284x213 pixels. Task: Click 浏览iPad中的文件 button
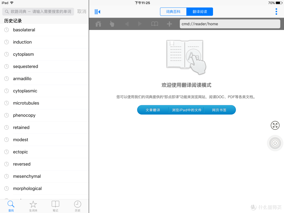186,110
